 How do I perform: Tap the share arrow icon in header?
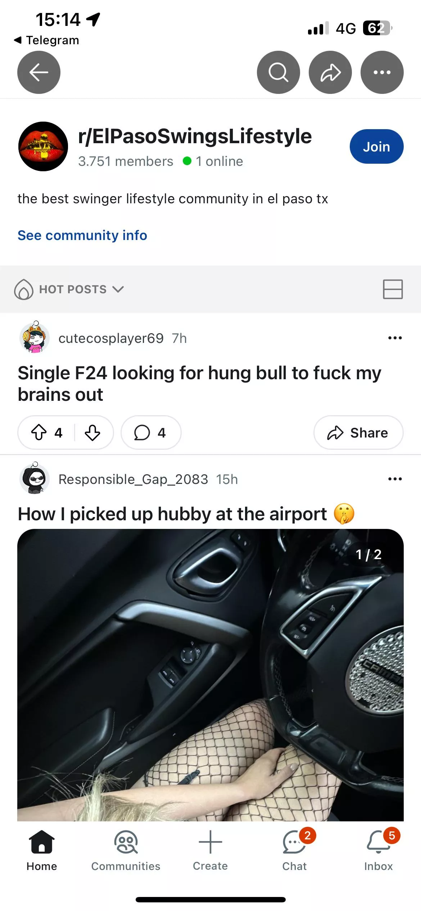coord(330,72)
